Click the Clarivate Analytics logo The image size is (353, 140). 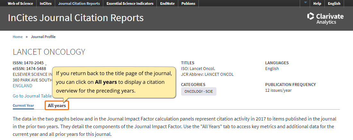tap(325, 18)
